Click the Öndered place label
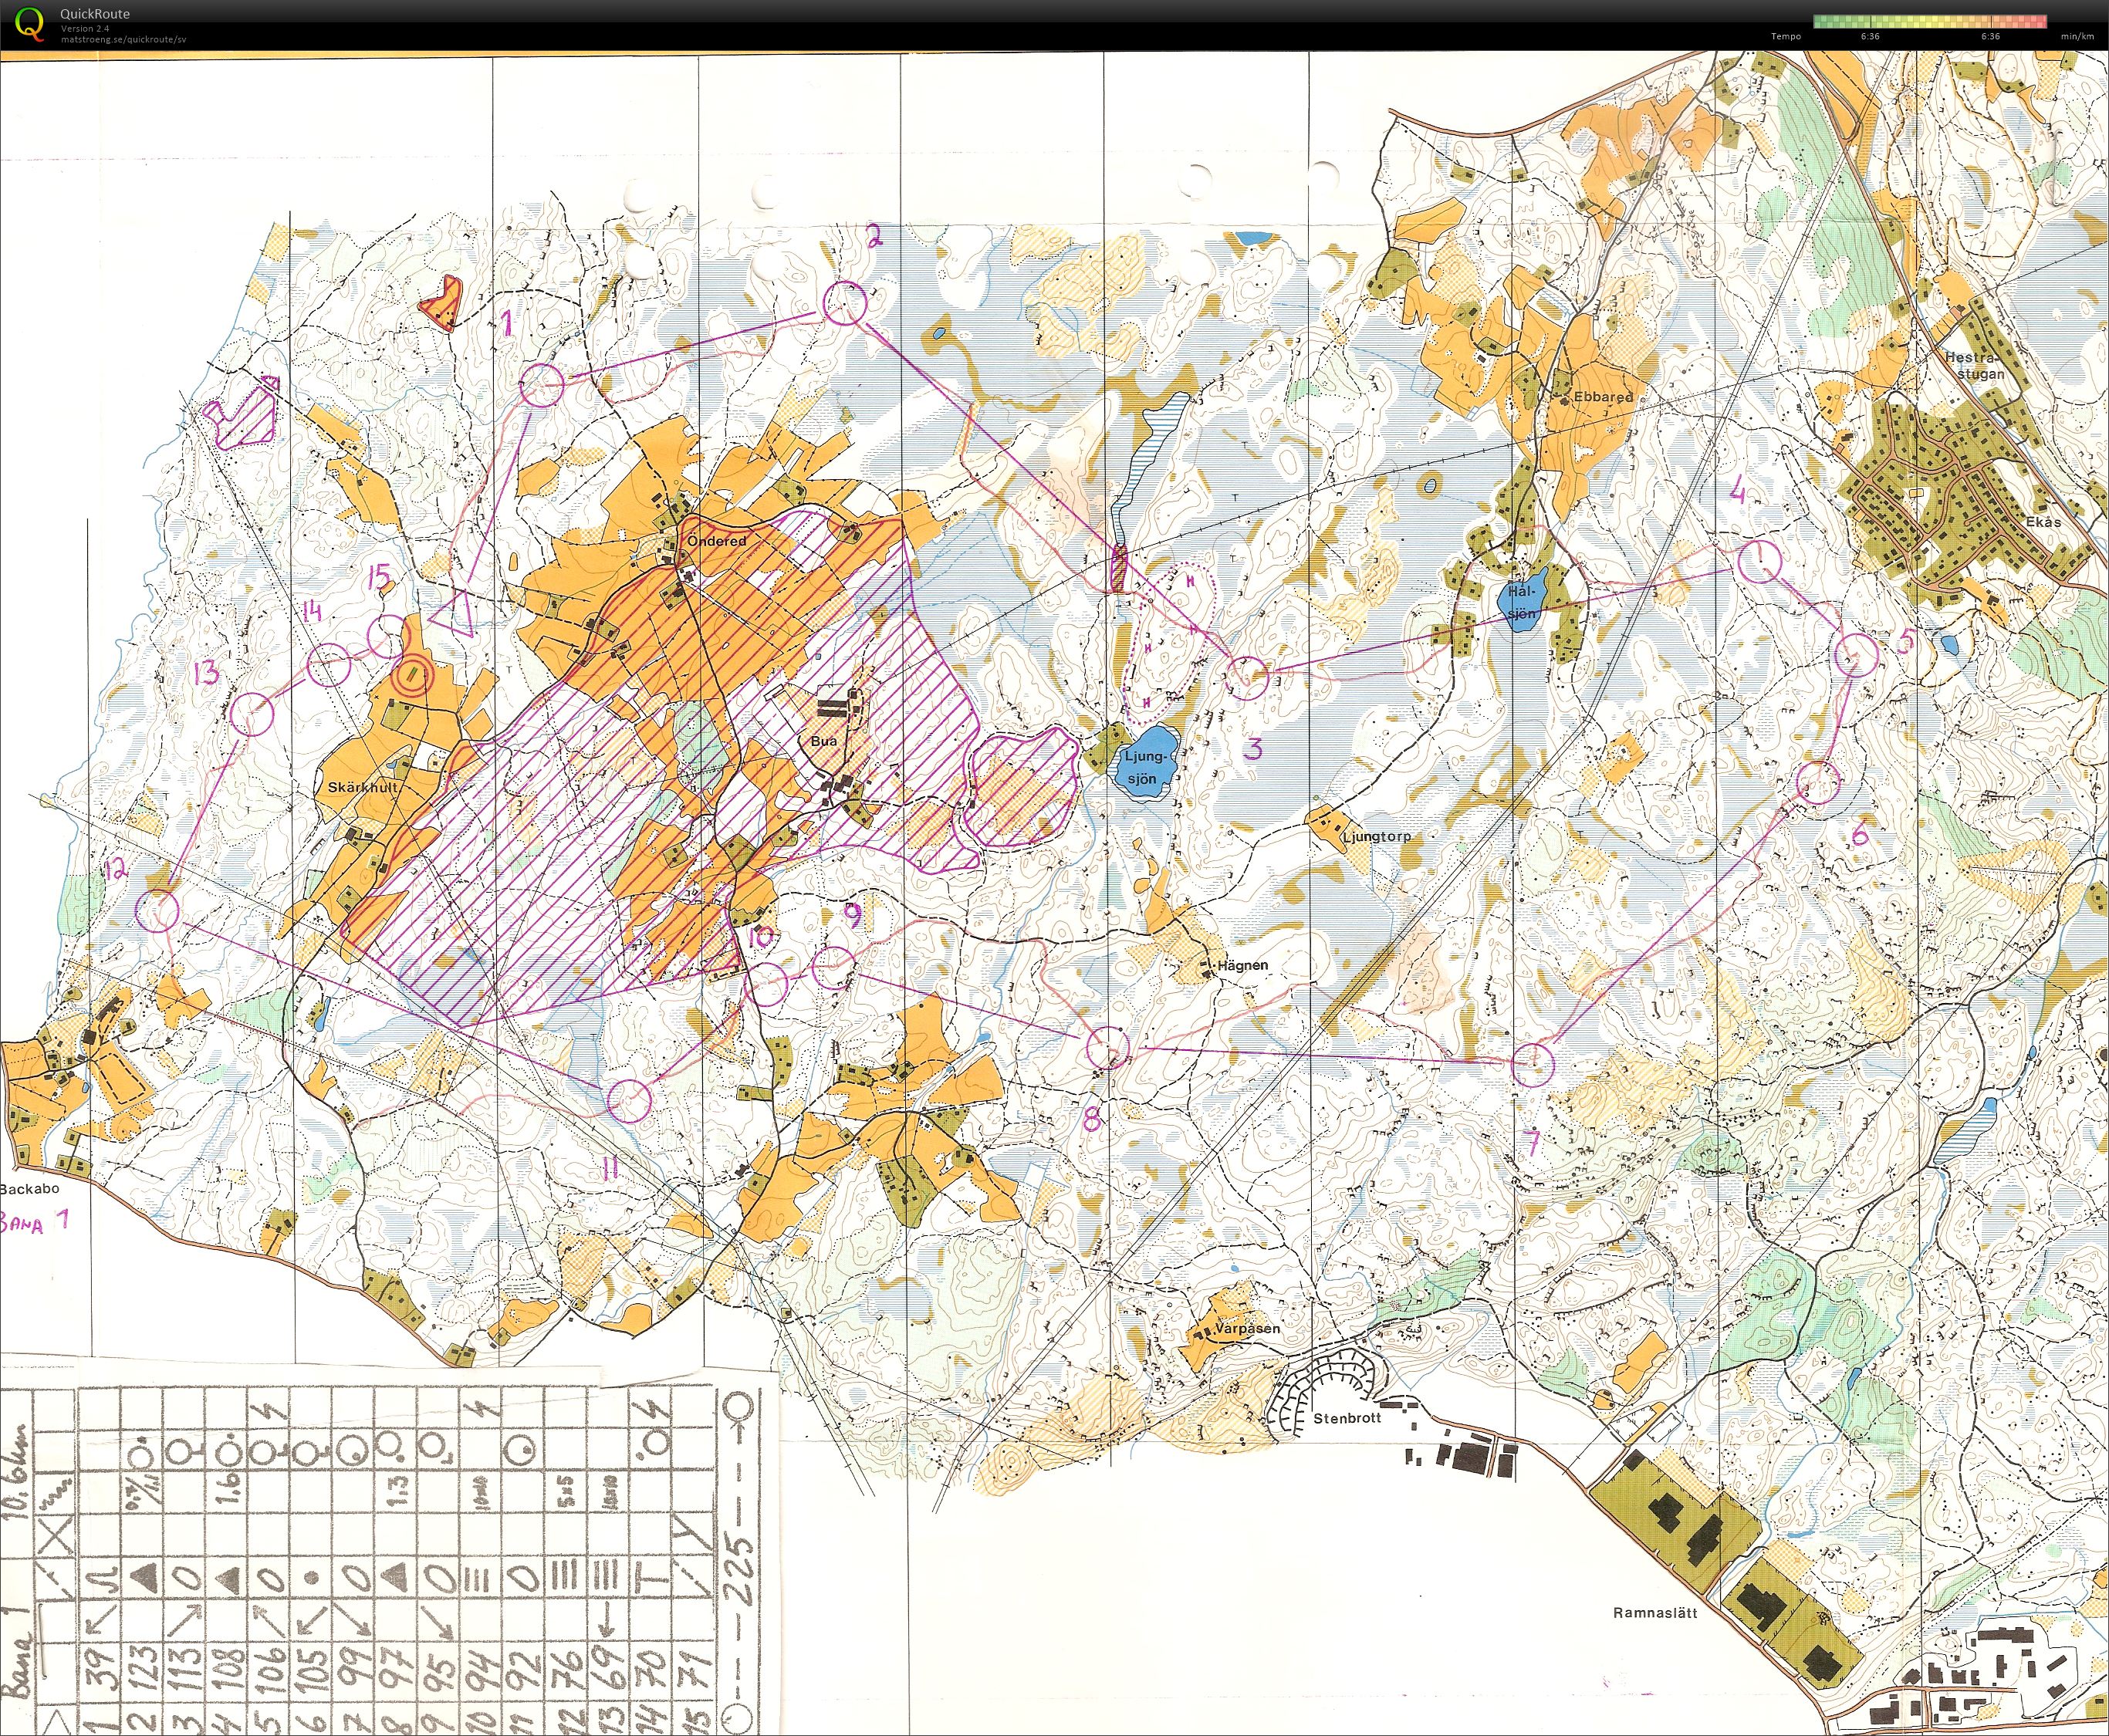 (x=716, y=541)
